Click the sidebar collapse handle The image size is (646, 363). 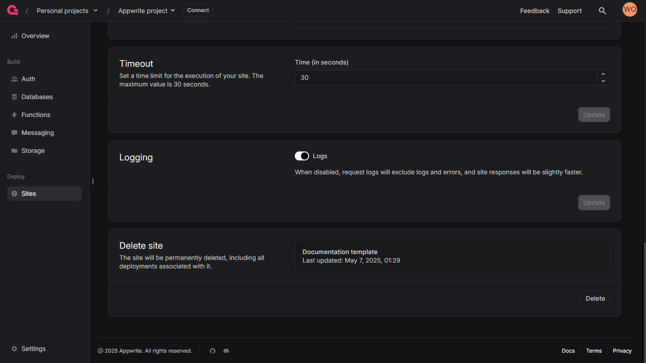[x=93, y=181]
